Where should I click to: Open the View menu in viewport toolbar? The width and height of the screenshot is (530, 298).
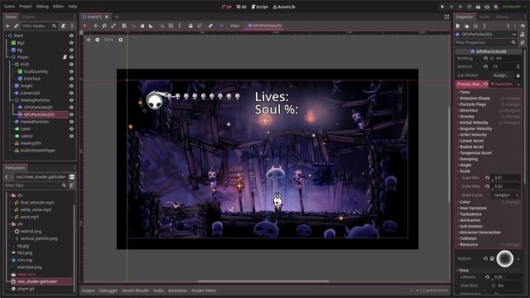click(234, 26)
